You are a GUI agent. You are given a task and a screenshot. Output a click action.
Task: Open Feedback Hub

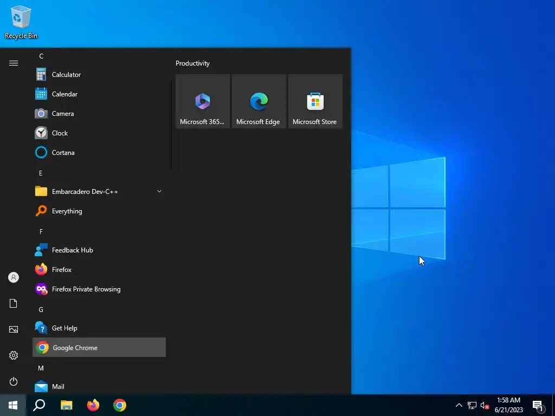tap(99, 250)
